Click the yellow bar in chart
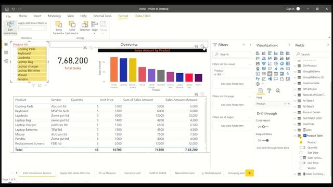 pyautogui.click(x=133, y=70)
